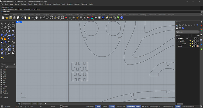Enable the Project osnap checkbox
This screenshot has height=108, width=203.
(2, 93)
